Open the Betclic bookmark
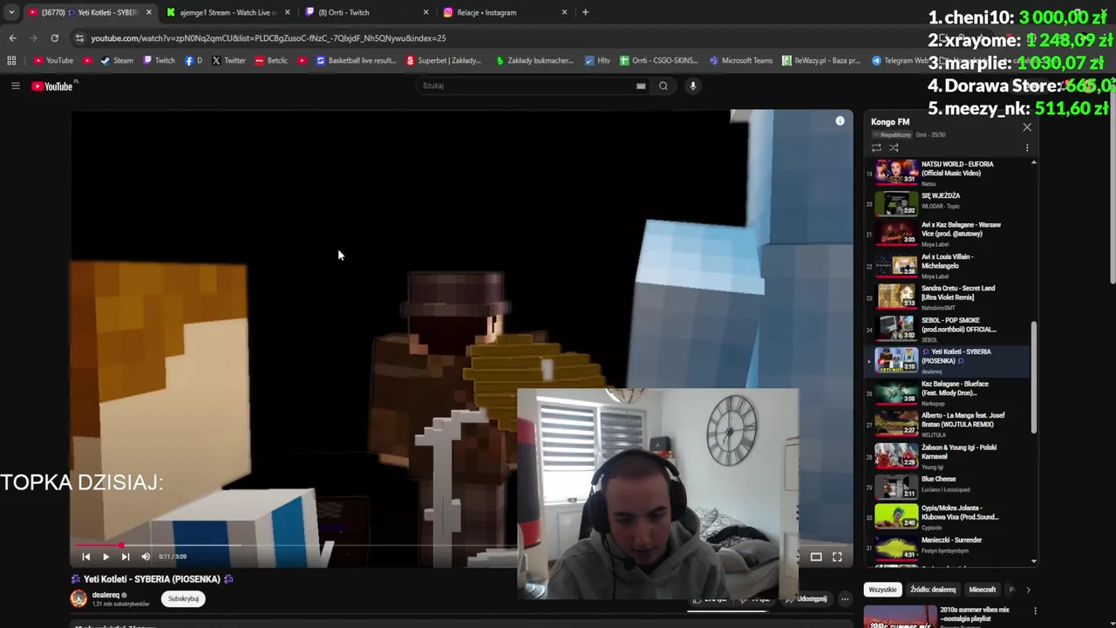The height and width of the screenshot is (628, 1116). 271,60
